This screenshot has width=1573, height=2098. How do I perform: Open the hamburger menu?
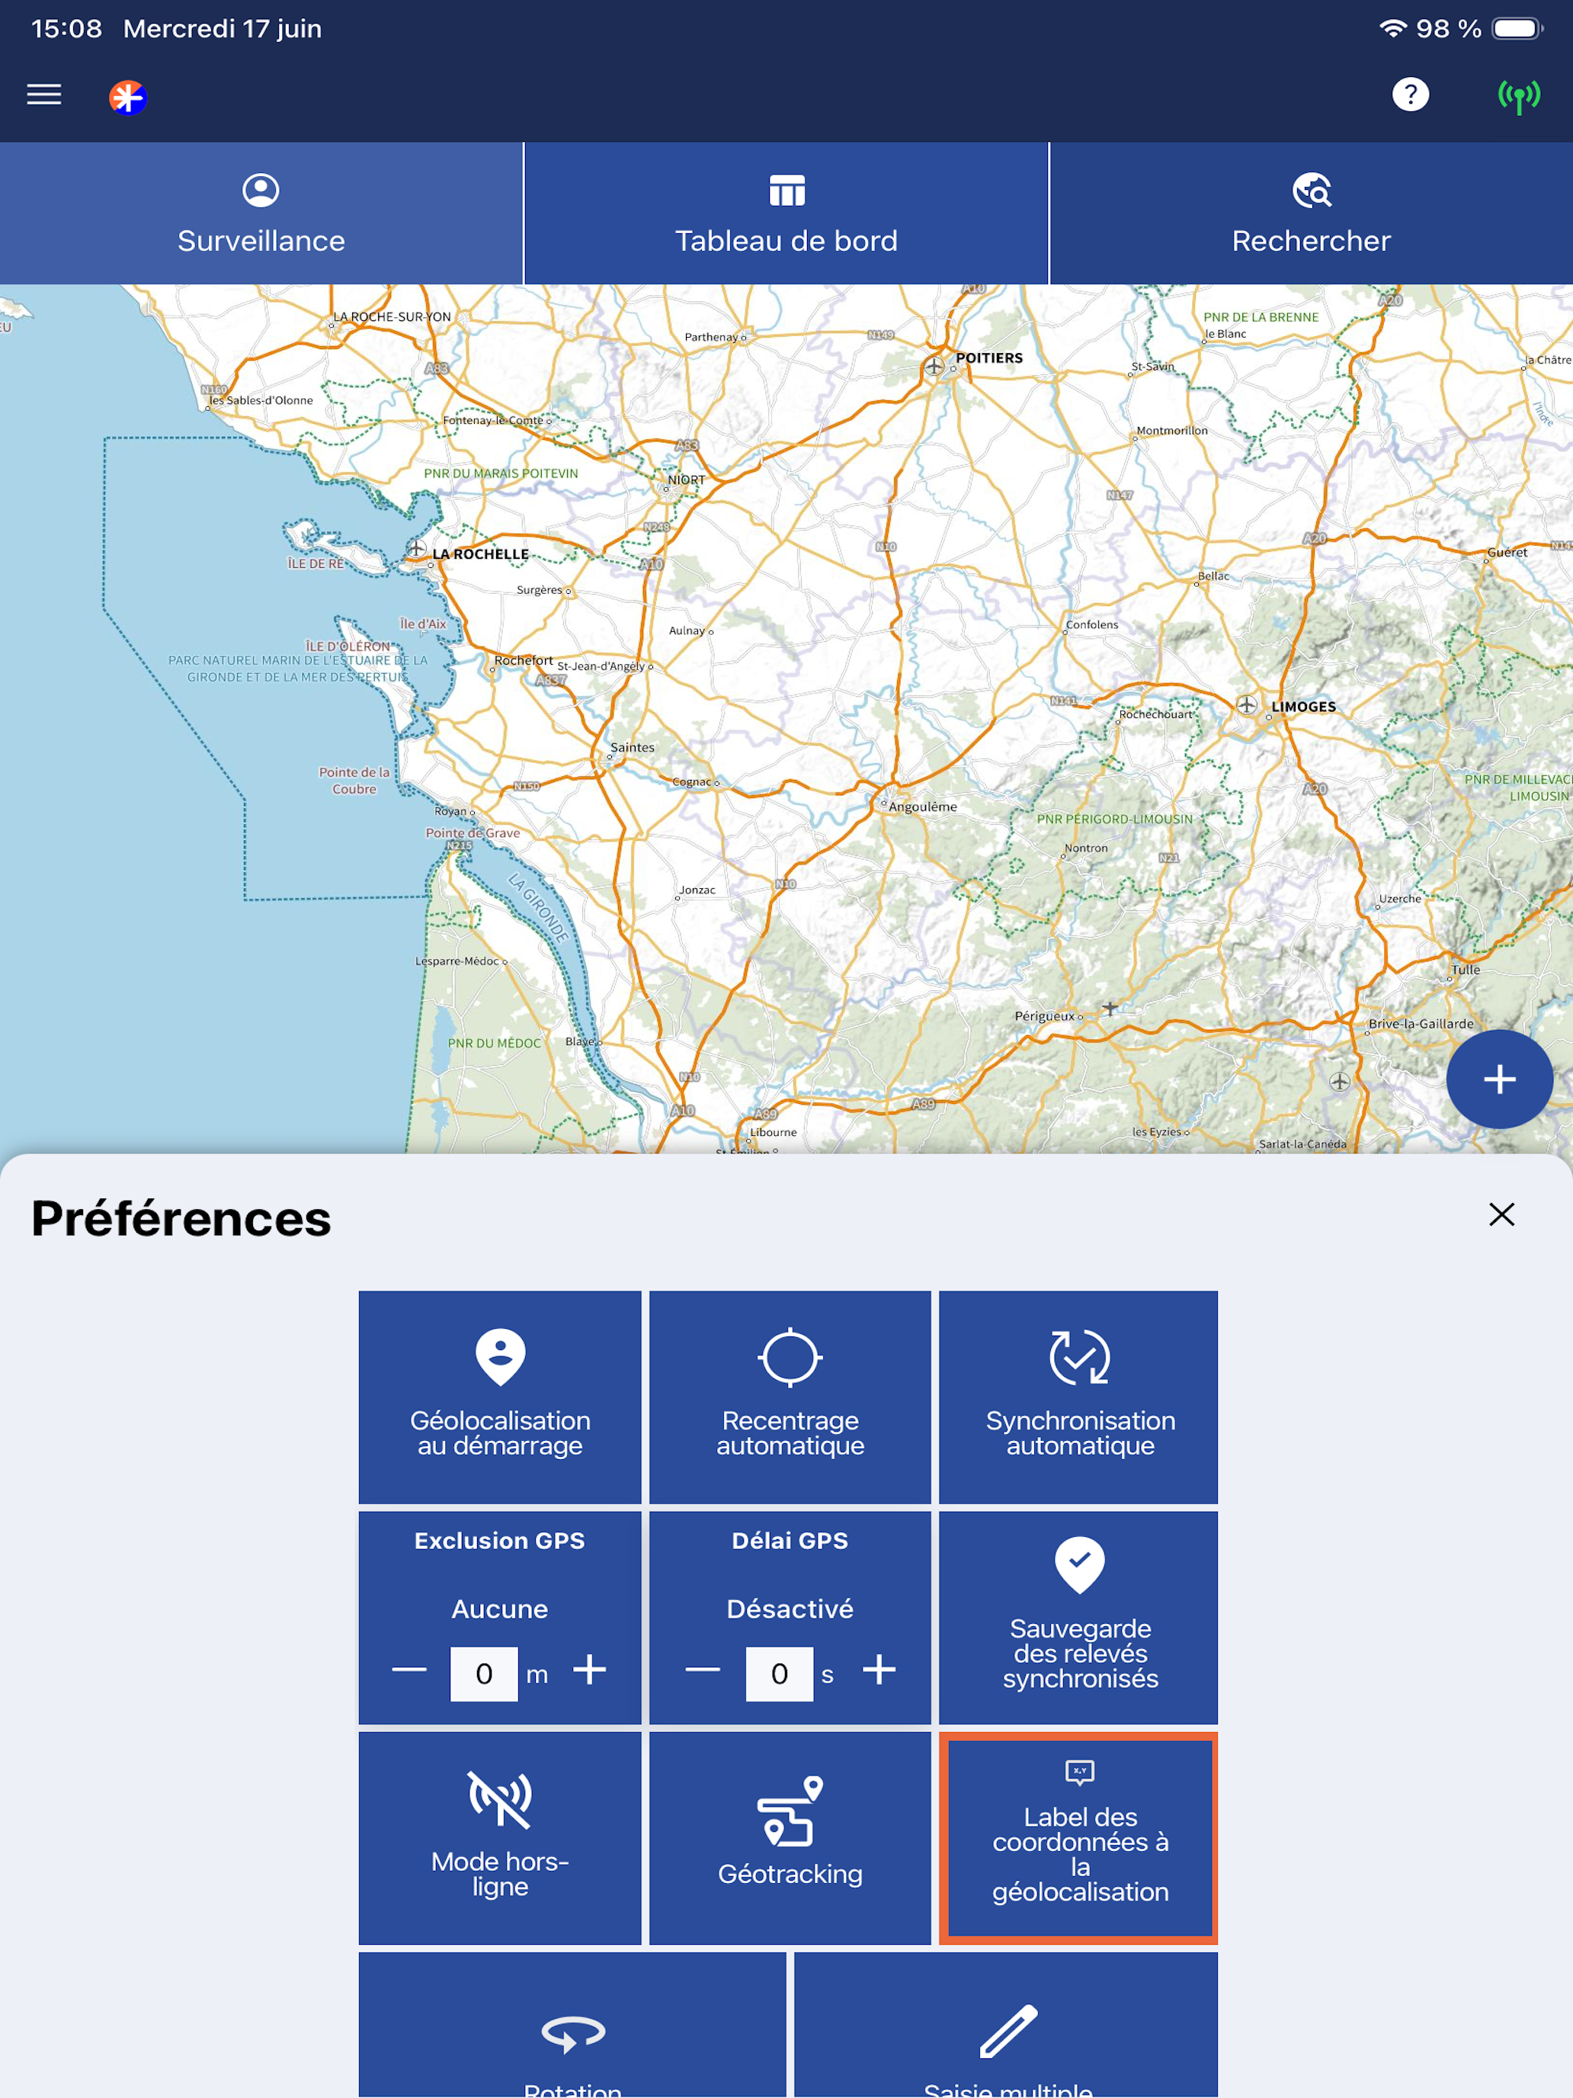pos(43,94)
